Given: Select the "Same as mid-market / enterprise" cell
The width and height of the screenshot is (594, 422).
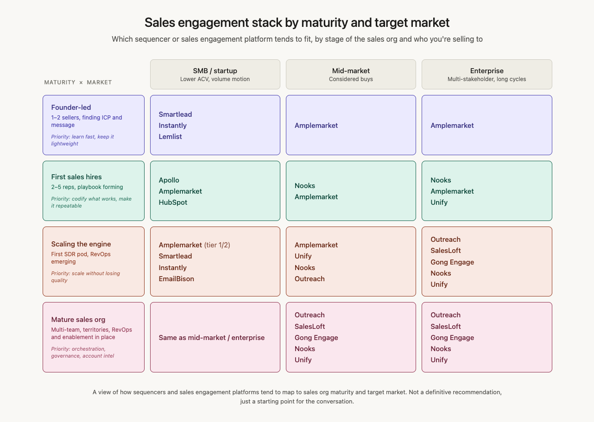Looking at the screenshot, I should coord(212,338).
